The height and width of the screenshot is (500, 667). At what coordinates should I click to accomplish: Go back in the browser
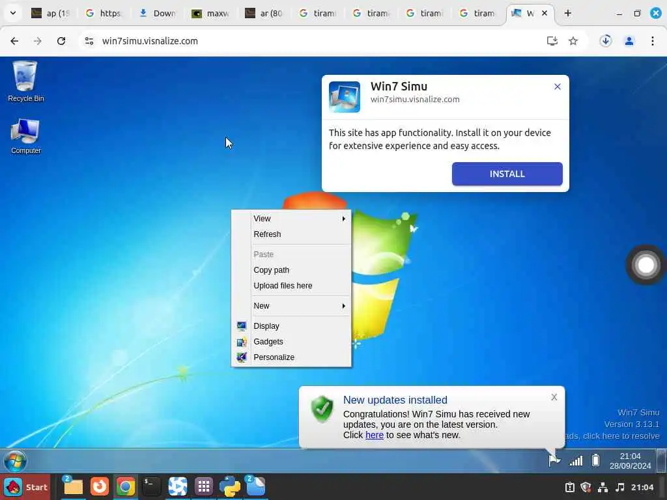pyautogui.click(x=14, y=41)
